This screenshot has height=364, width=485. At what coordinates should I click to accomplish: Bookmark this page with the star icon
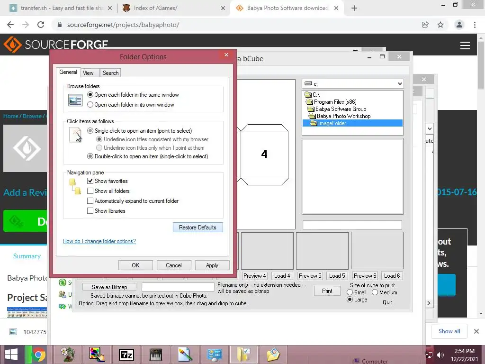[440, 25]
